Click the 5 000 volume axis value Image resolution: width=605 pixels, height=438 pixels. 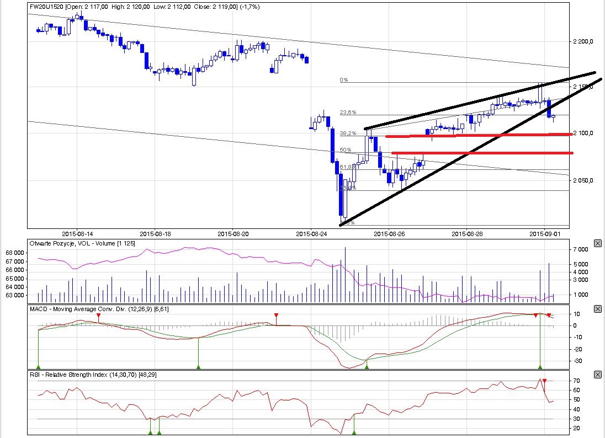(x=581, y=264)
